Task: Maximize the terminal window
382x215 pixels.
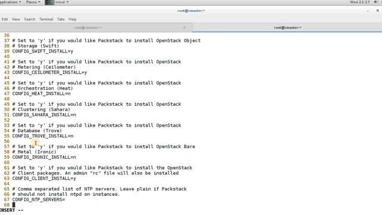Action: pyautogui.click(x=377, y=11)
